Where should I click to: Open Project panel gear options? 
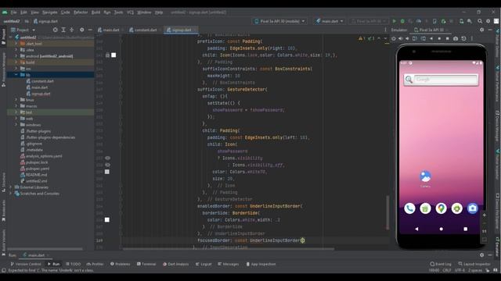coord(81,30)
